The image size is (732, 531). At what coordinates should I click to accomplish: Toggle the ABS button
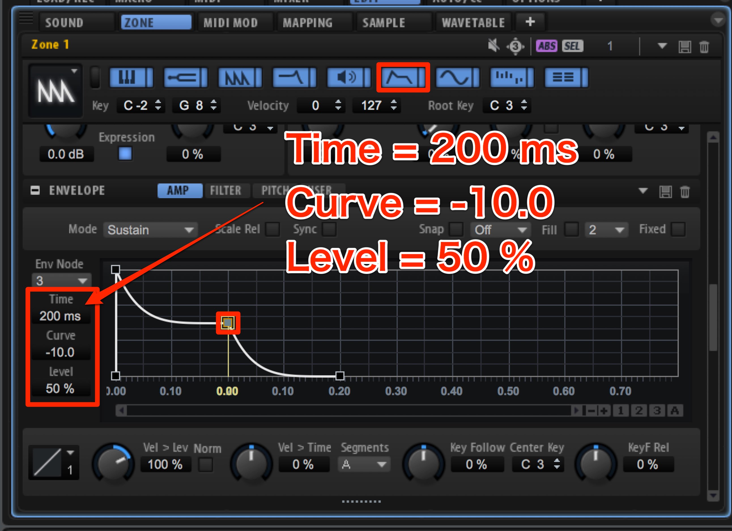point(546,46)
